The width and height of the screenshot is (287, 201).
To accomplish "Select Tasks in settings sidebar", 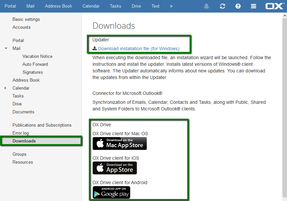I will (x=18, y=96).
